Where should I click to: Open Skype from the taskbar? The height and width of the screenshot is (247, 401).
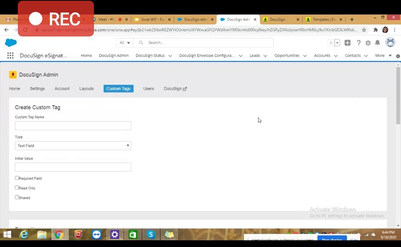point(151,234)
